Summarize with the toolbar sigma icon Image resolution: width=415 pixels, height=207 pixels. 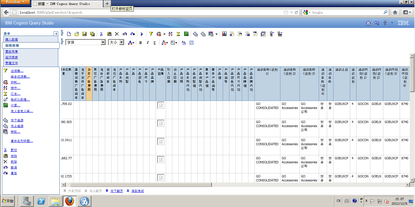[x=178, y=34]
